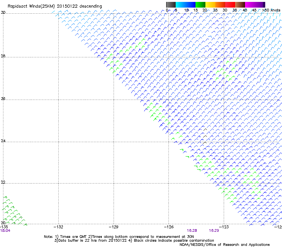The height and width of the screenshot is (247, 282).
Task: Click the purple time stamp "18:04"
Action: (5, 231)
